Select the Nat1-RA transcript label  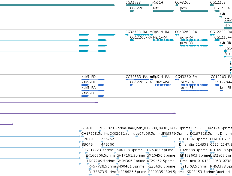pyautogui.click(x=160, y=37)
